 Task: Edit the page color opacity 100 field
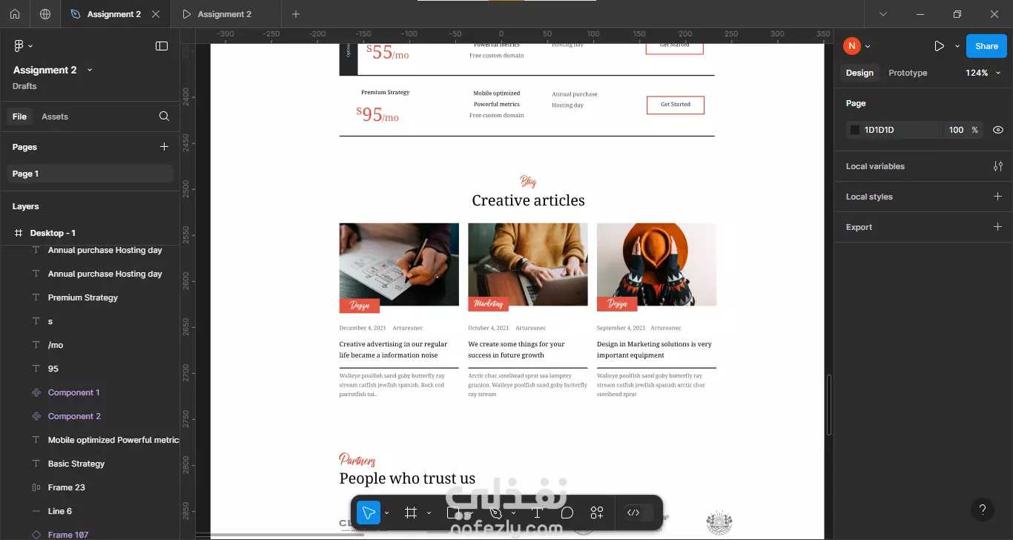[x=956, y=130]
